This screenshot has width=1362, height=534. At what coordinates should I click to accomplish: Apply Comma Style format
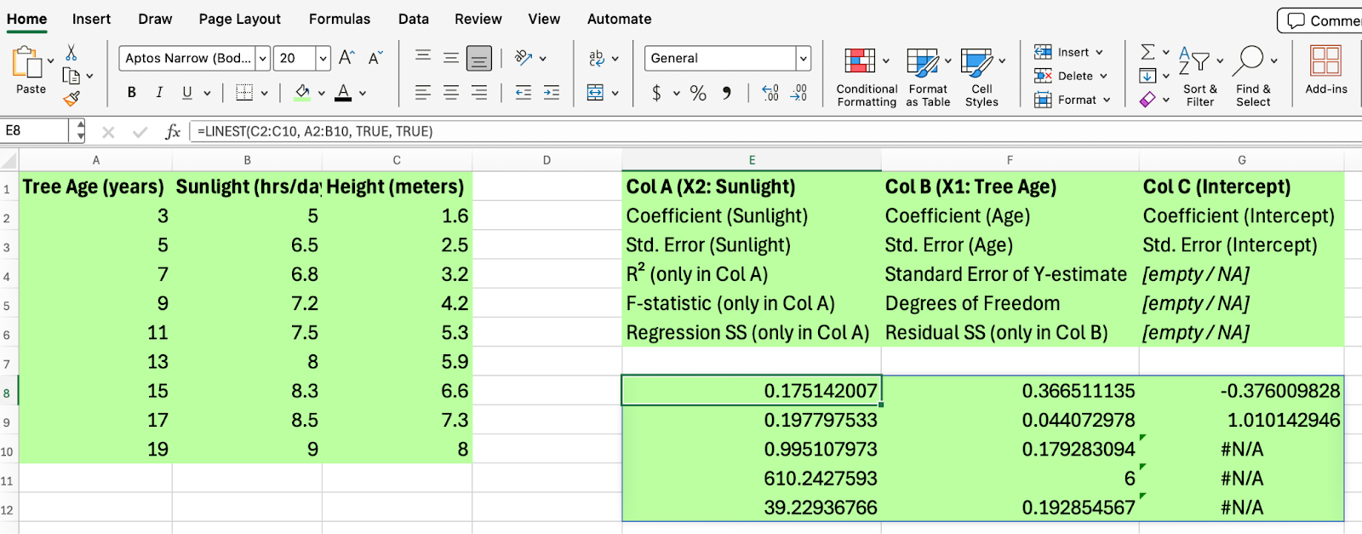pyautogui.click(x=726, y=93)
